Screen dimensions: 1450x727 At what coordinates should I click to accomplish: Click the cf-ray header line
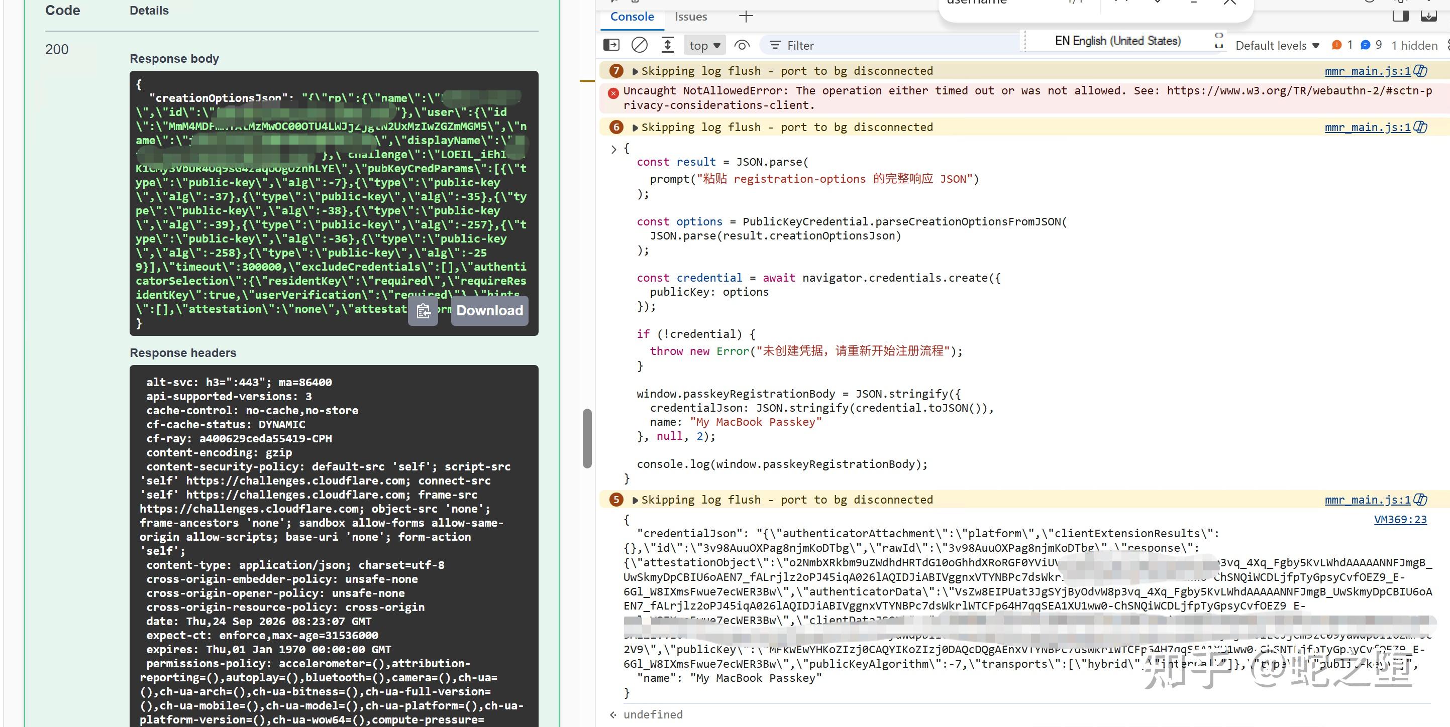click(239, 438)
